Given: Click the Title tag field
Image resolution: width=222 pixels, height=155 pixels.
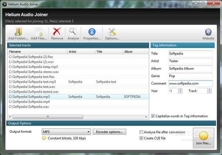Looking at the screenshot, I should pyautogui.click(x=191, y=54).
